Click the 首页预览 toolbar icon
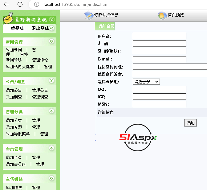This screenshot has height=190, width=207. 163,16
